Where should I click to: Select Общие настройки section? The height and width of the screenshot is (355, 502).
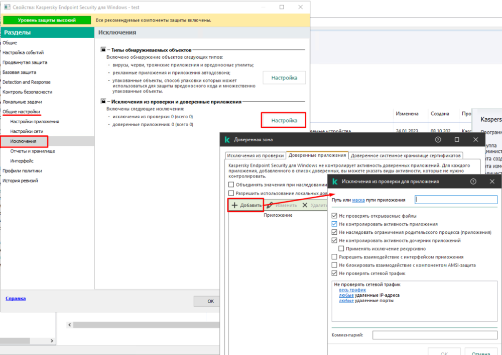(x=21, y=112)
